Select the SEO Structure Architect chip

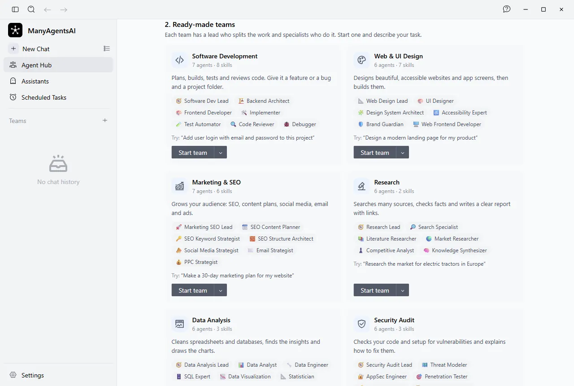[x=282, y=239]
